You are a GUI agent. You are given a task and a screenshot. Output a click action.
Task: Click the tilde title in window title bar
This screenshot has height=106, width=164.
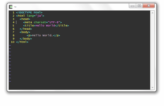coord(15,7)
